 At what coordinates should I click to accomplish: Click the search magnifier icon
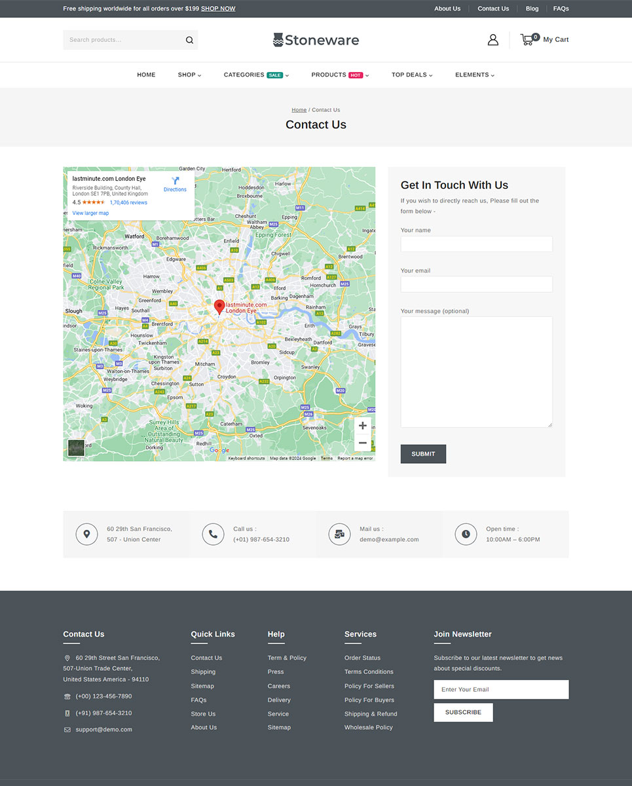point(189,40)
